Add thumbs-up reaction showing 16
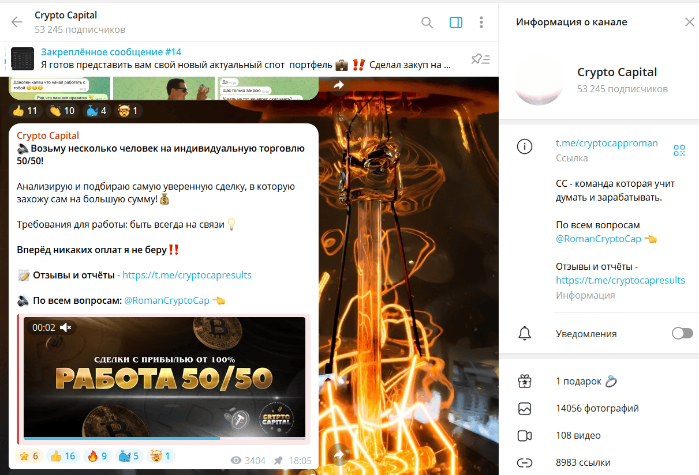Screen dimensions: 699x475 62,457
